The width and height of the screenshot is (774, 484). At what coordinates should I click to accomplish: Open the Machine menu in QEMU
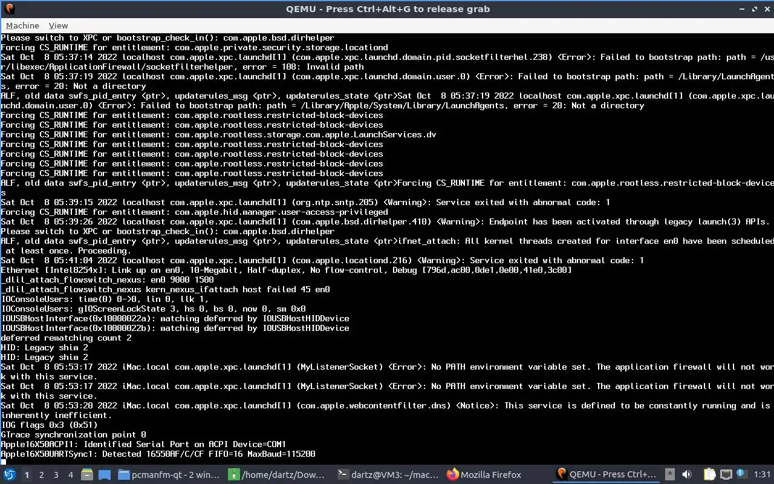point(22,25)
